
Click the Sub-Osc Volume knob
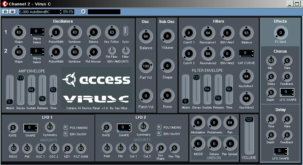point(167,36)
